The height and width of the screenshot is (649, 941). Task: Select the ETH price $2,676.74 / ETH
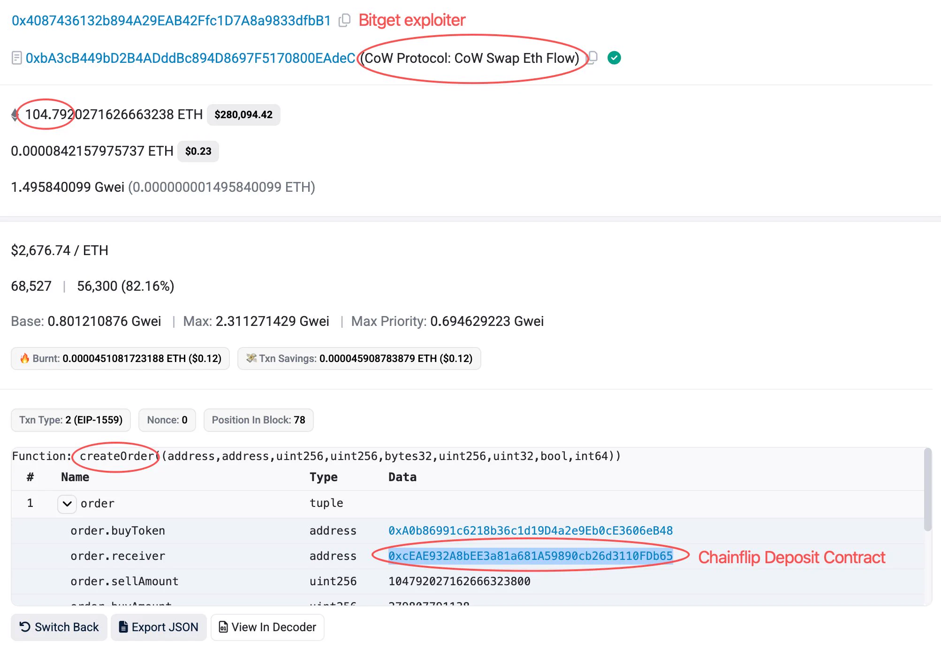pos(60,250)
